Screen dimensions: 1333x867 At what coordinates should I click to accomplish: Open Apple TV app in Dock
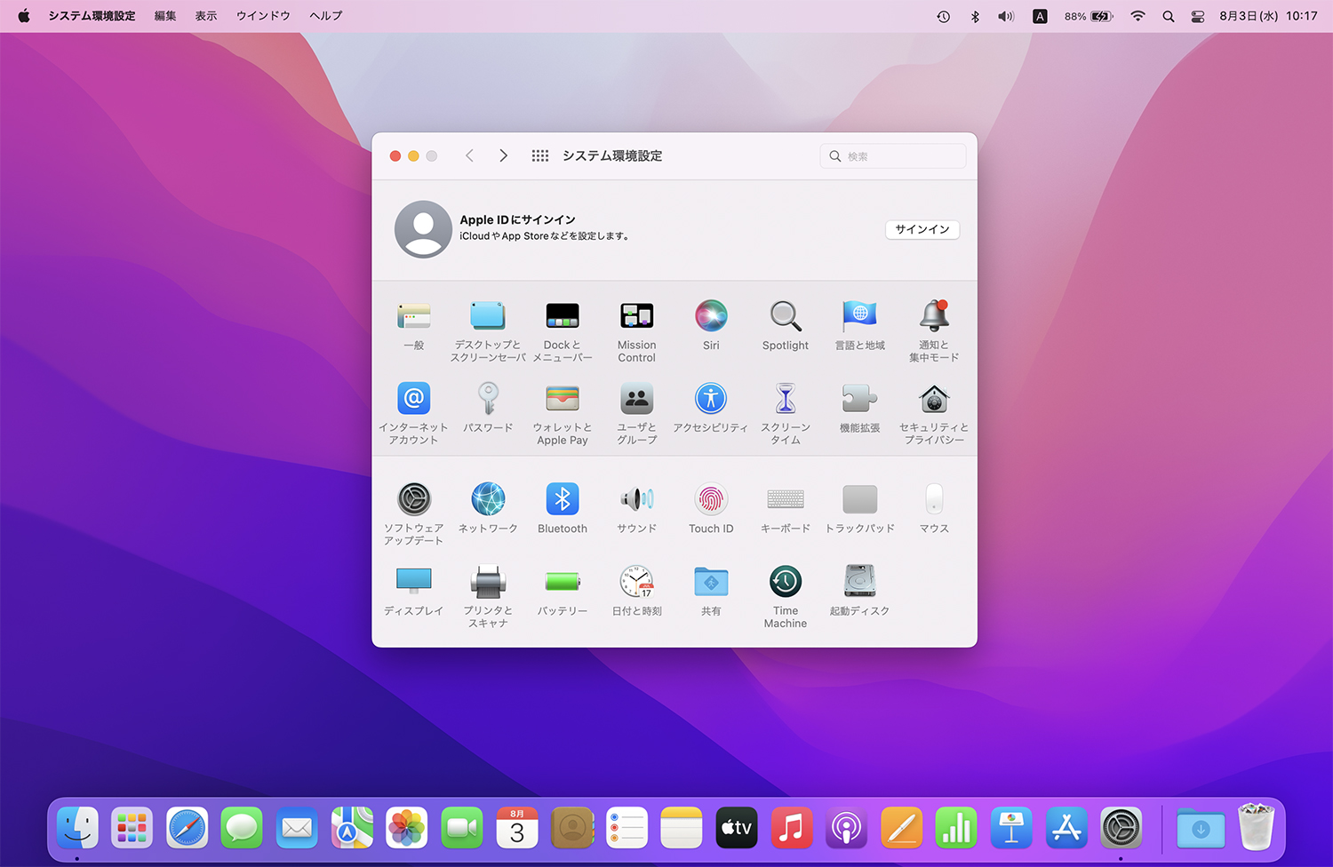737,828
